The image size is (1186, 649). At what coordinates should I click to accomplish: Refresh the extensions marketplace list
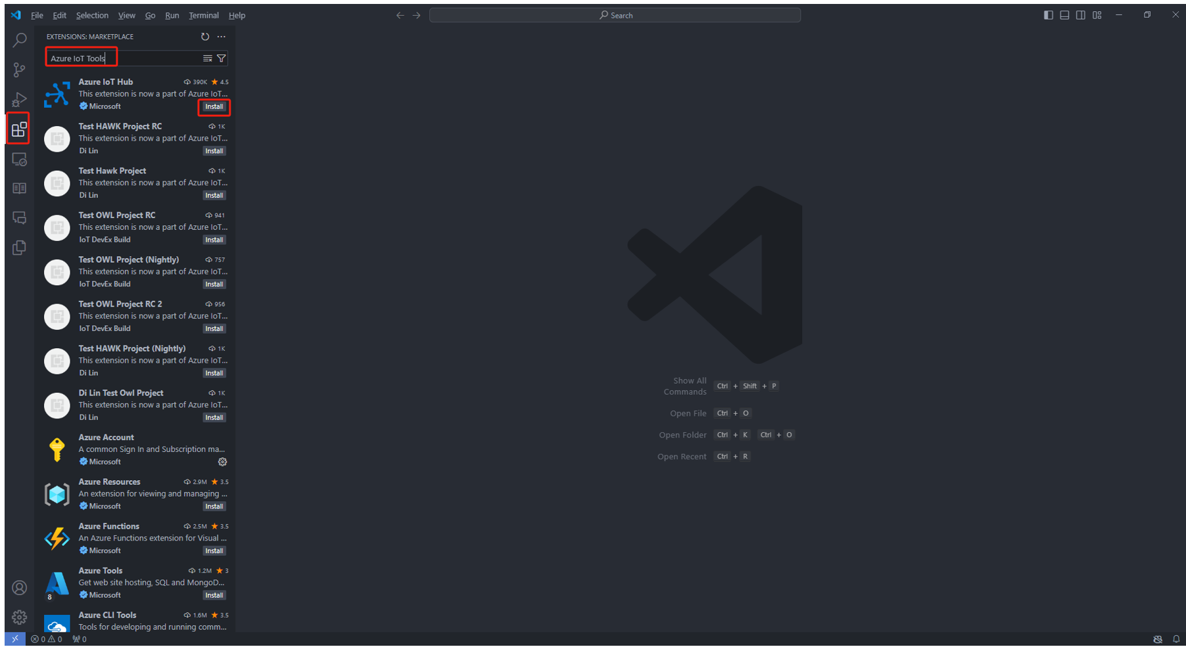coord(205,37)
